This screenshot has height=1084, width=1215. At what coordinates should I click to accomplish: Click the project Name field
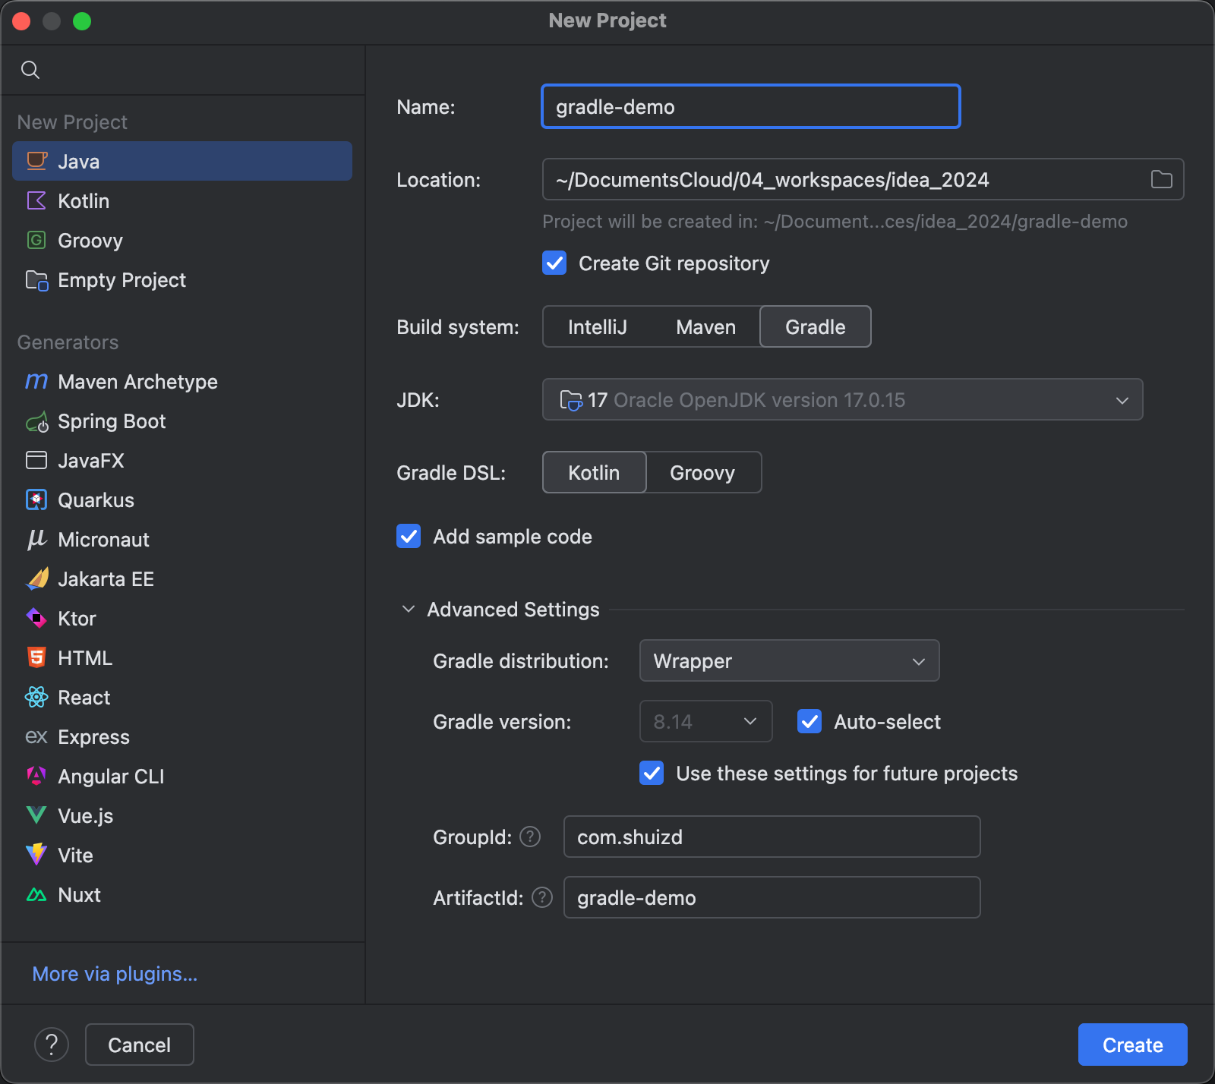pyautogui.click(x=751, y=106)
